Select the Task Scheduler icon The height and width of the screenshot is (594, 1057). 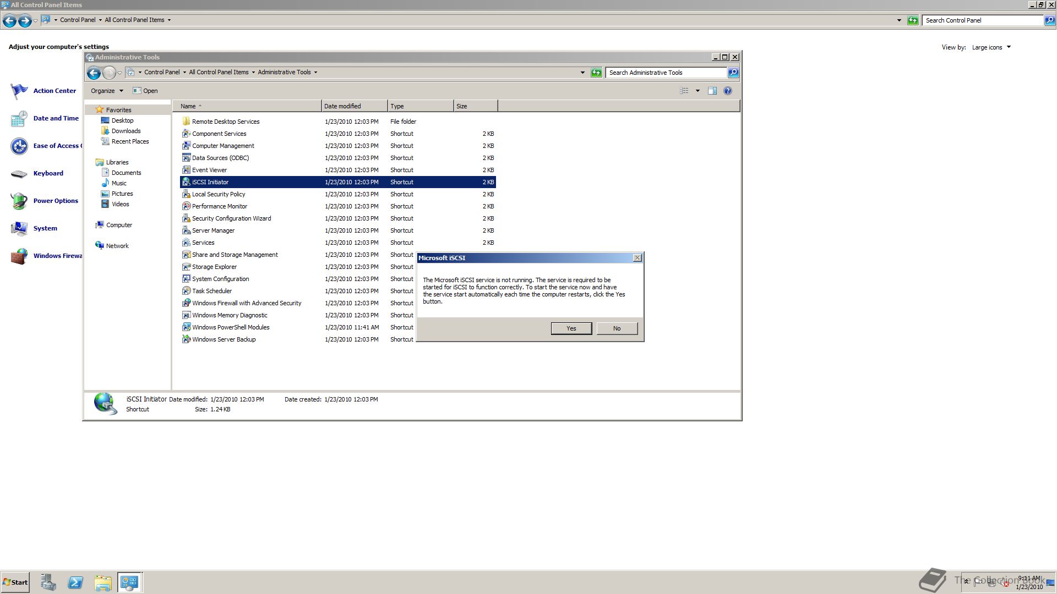(x=186, y=291)
